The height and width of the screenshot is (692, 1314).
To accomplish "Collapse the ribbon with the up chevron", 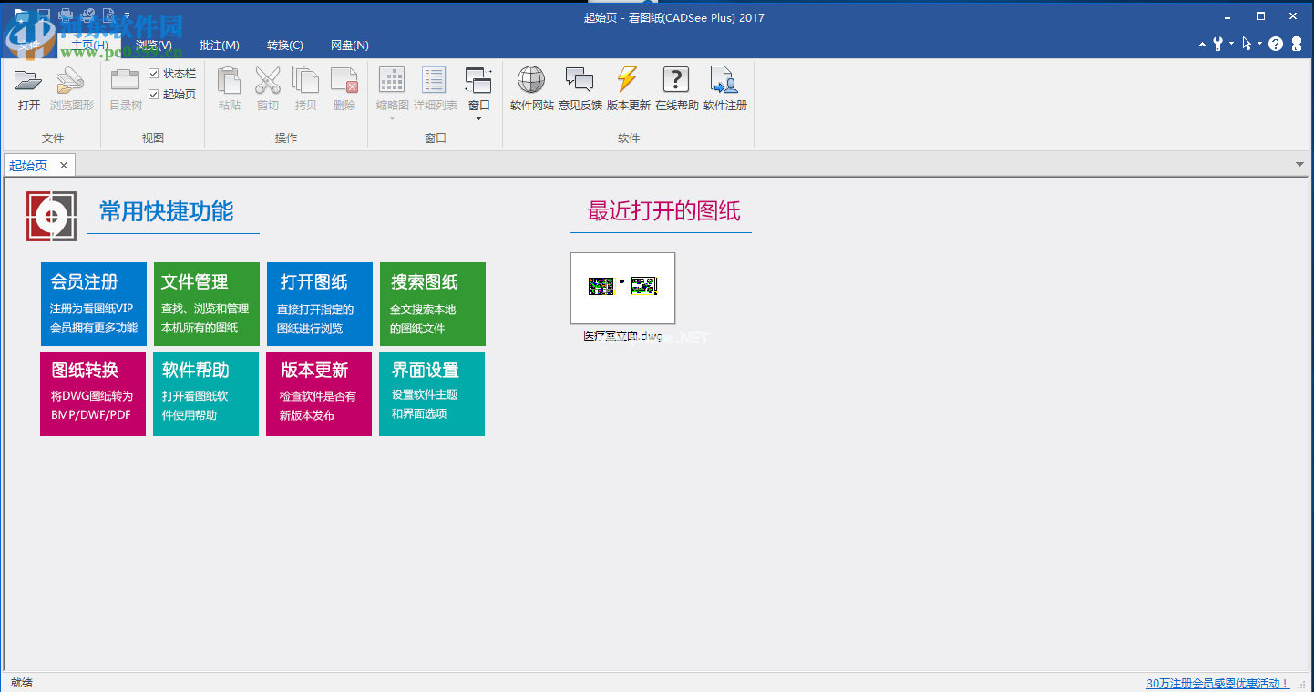I will click(x=1202, y=45).
